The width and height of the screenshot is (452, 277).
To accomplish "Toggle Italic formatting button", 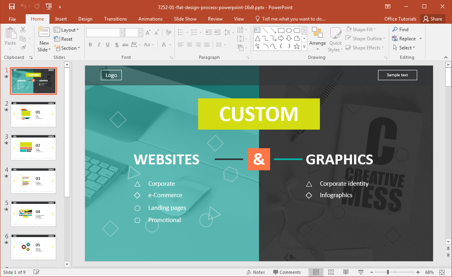I will pyautogui.click(x=99, y=45).
